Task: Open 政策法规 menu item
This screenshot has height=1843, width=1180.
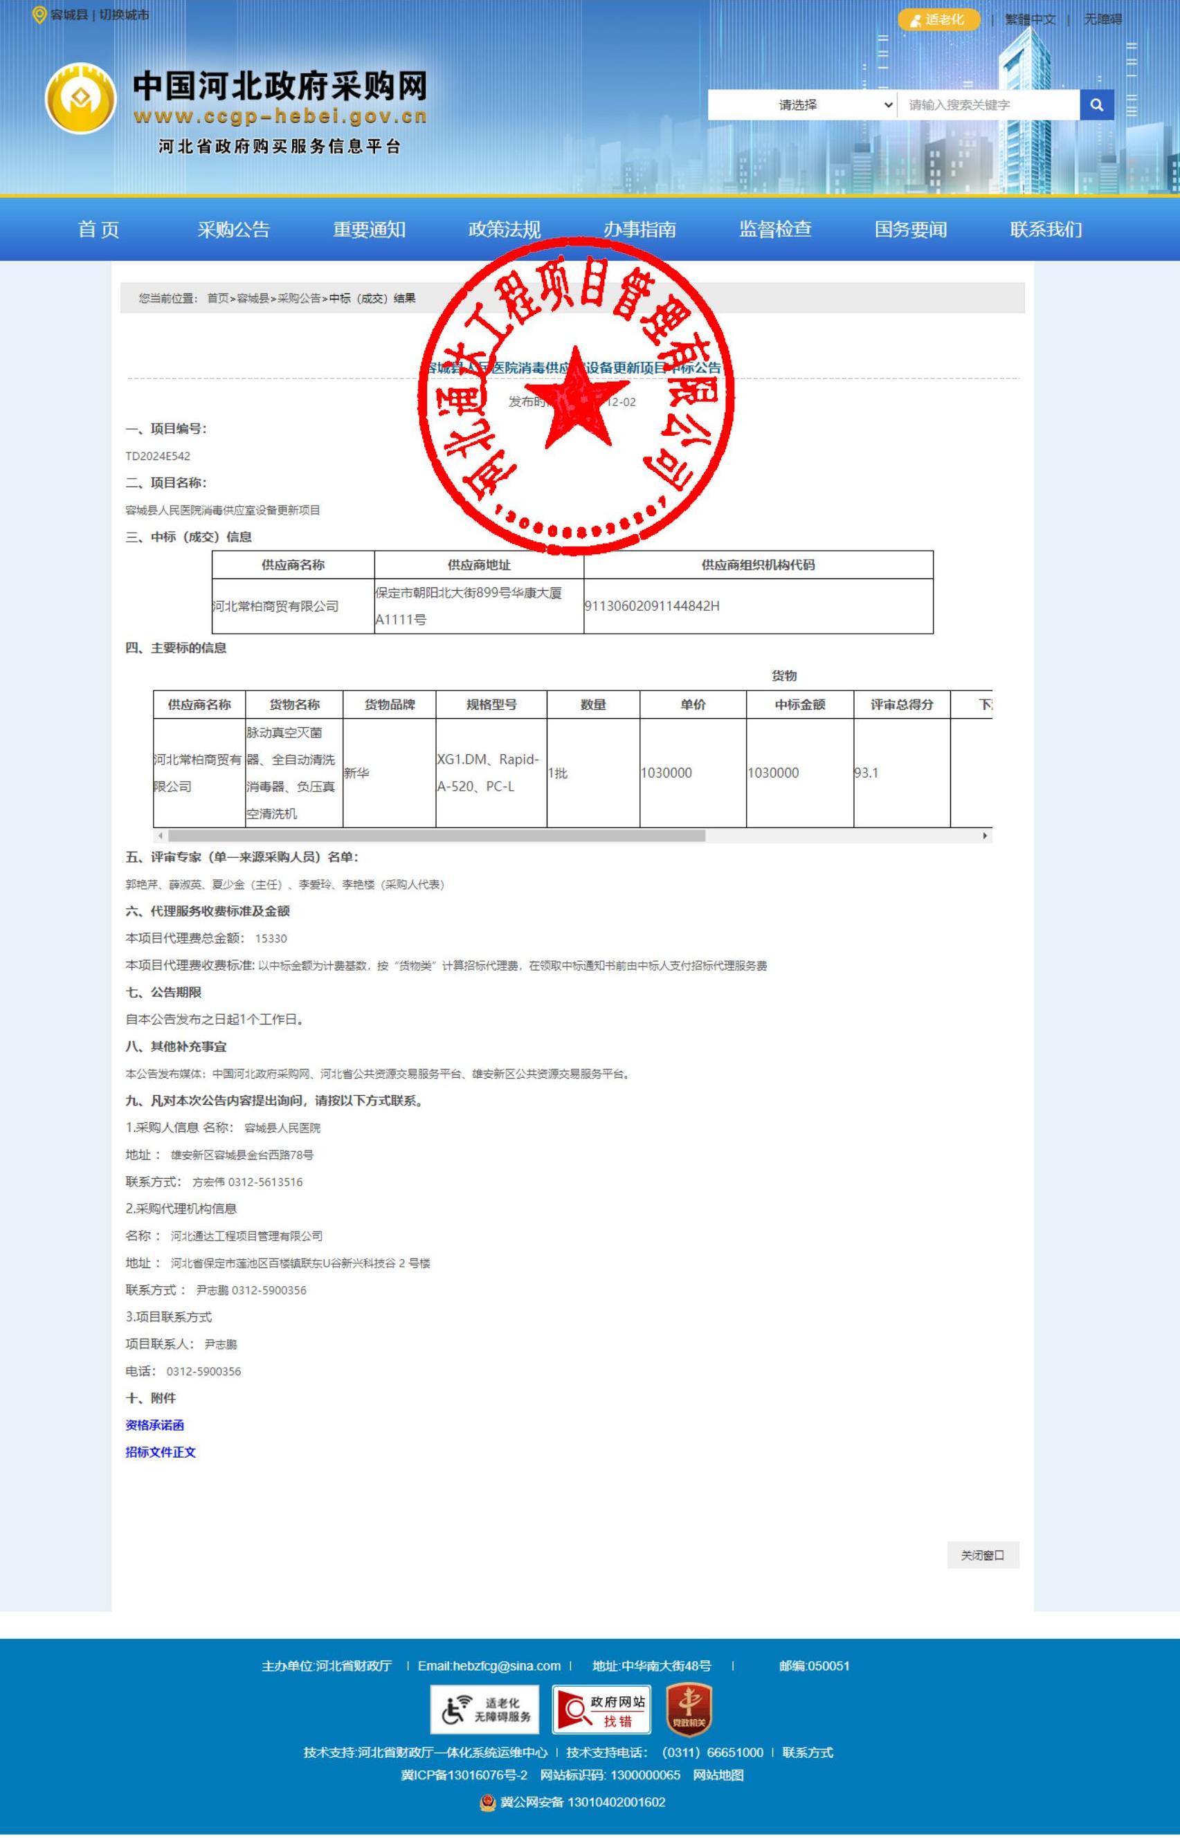Action: click(504, 229)
